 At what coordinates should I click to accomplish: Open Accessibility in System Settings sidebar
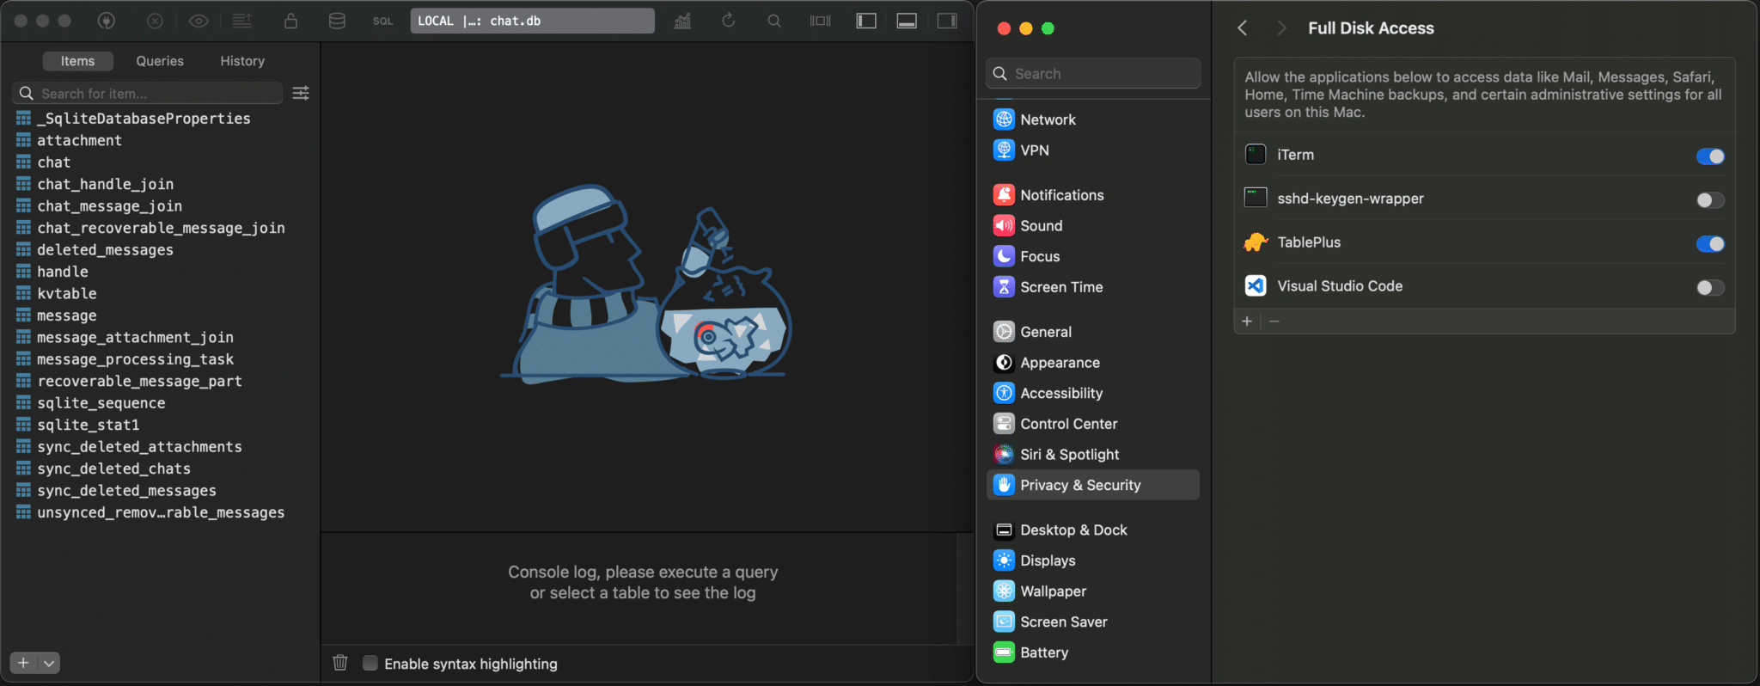point(1060,393)
